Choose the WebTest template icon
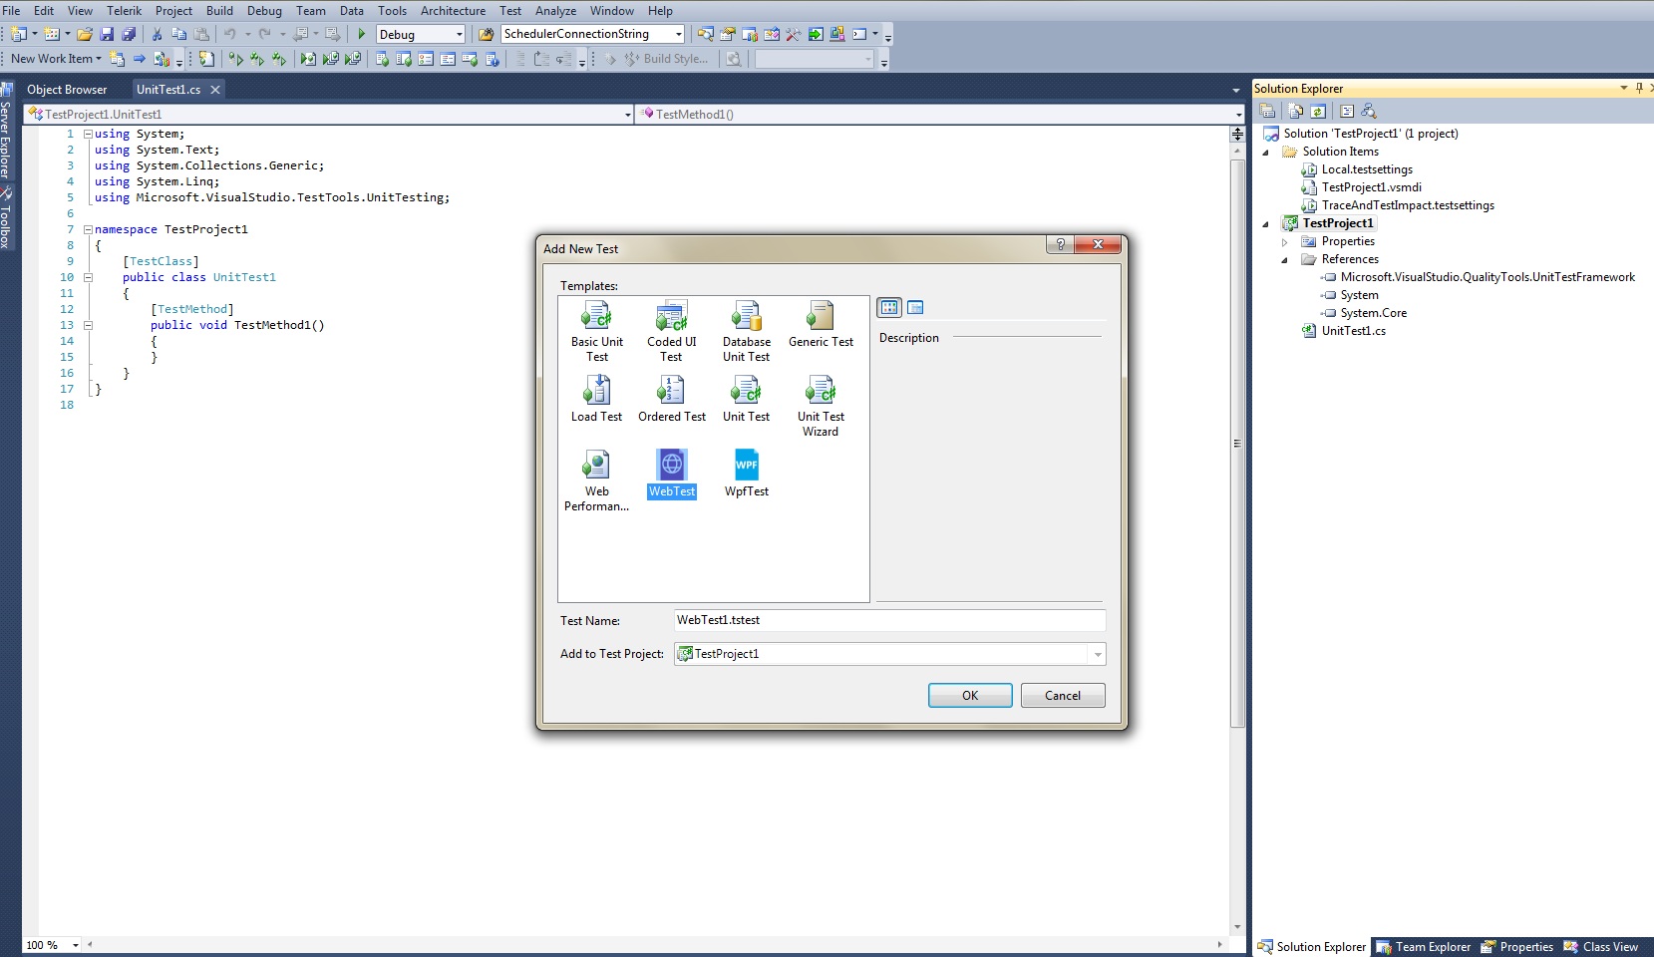Screen dimensions: 1654x957 click(671, 465)
